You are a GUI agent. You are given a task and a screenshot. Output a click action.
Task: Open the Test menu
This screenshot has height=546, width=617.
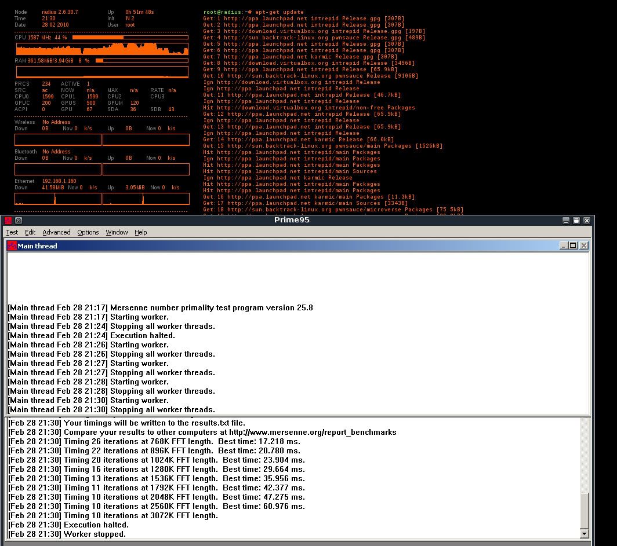[12, 232]
